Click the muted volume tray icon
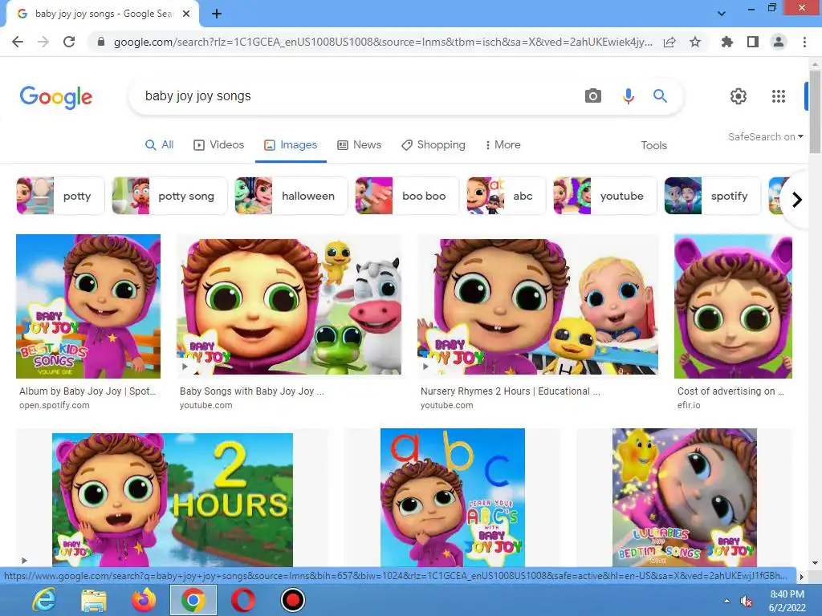 point(746,602)
